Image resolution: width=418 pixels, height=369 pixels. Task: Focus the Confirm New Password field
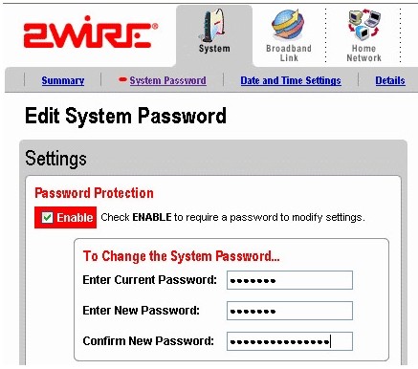(x=290, y=341)
